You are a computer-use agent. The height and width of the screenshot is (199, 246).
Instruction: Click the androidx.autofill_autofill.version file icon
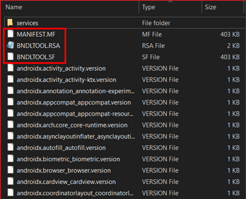[x=11, y=148]
